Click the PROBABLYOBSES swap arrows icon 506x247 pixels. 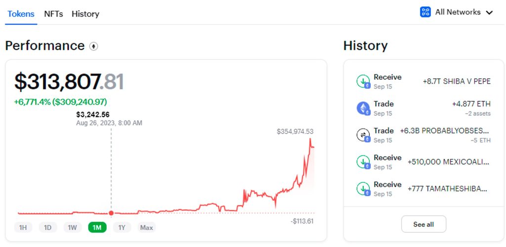click(x=363, y=135)
